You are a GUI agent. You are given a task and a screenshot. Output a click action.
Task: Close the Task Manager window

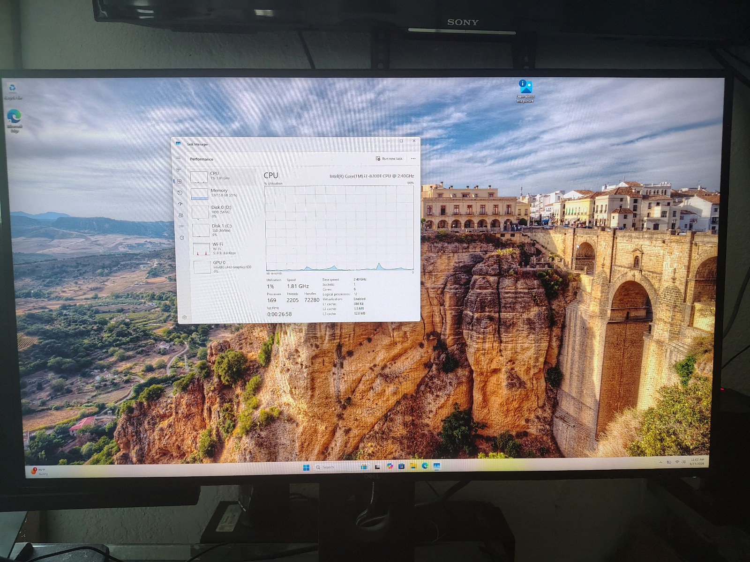click(413, 140)
